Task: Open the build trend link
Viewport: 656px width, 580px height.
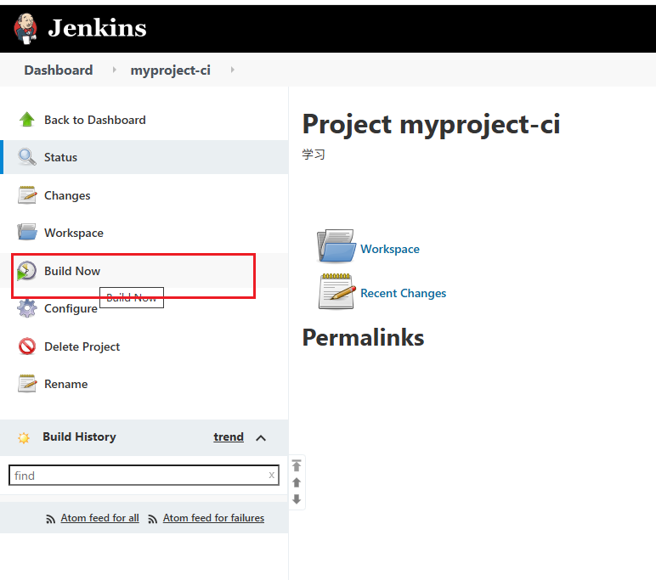Action: click(x=229, y=437)
